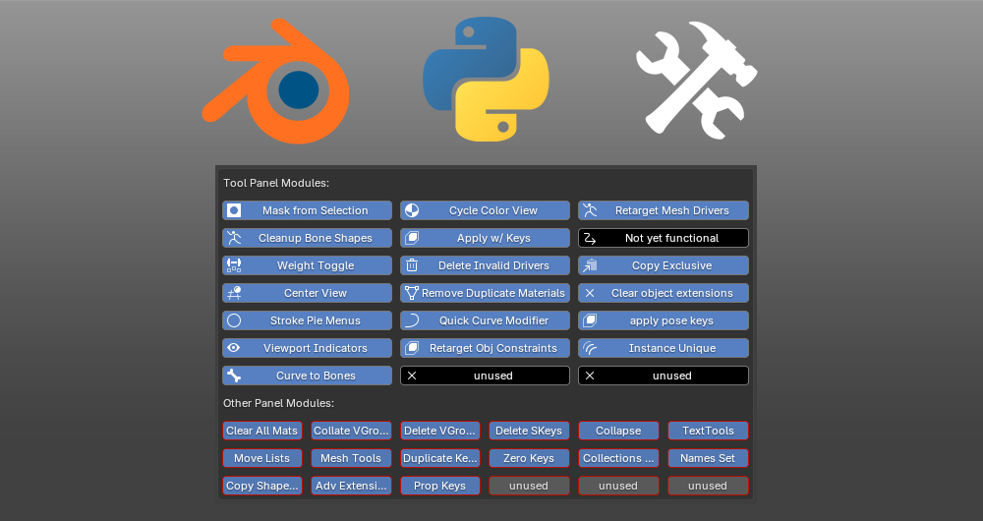Click the weight icon on Weight Toggle

pyautogui.click(x=234, y=265)
